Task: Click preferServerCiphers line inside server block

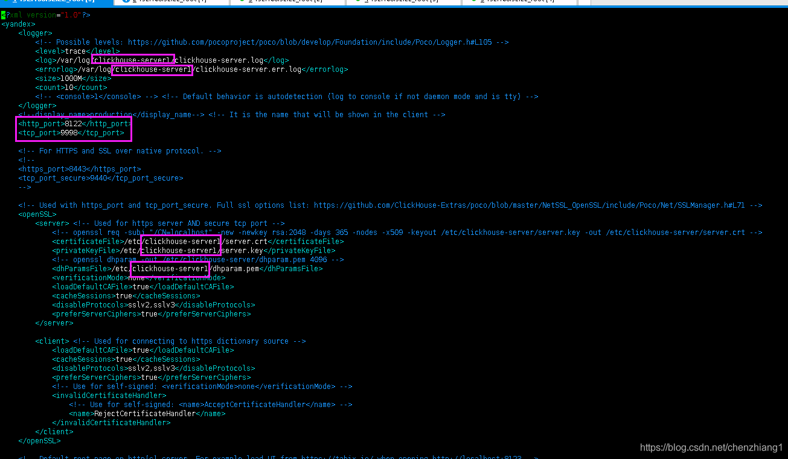Action: pyautogui.click(x=151, y=314)
